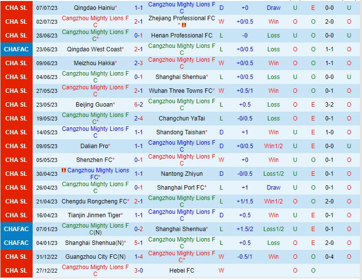The height and width of the screenshot is (280, 362).
Task: Click the date 02/07/23
Action: pyautogui.click(x=46, y=22)
